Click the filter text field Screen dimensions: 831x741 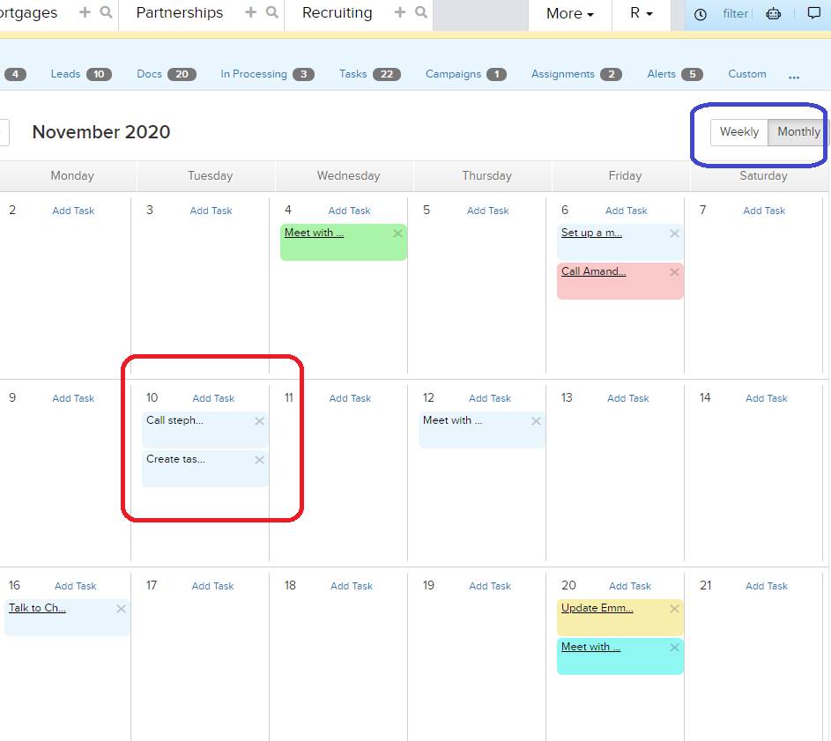coord(736,14)
